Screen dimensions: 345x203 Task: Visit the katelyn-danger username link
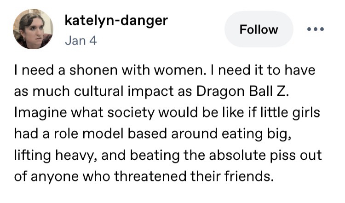[117, 20]
